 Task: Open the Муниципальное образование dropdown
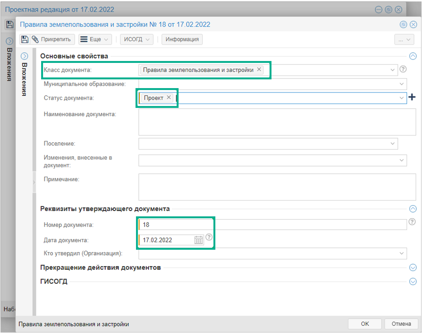pos(402,84)
